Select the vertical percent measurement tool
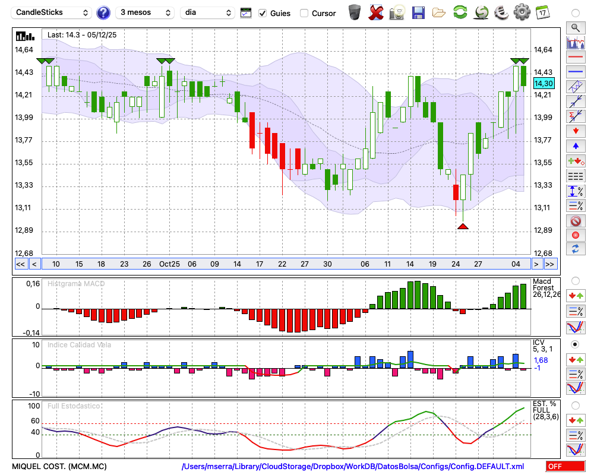The width and height of the screenshot is (594, 475). pyautogui.click(x=576, y=191)
